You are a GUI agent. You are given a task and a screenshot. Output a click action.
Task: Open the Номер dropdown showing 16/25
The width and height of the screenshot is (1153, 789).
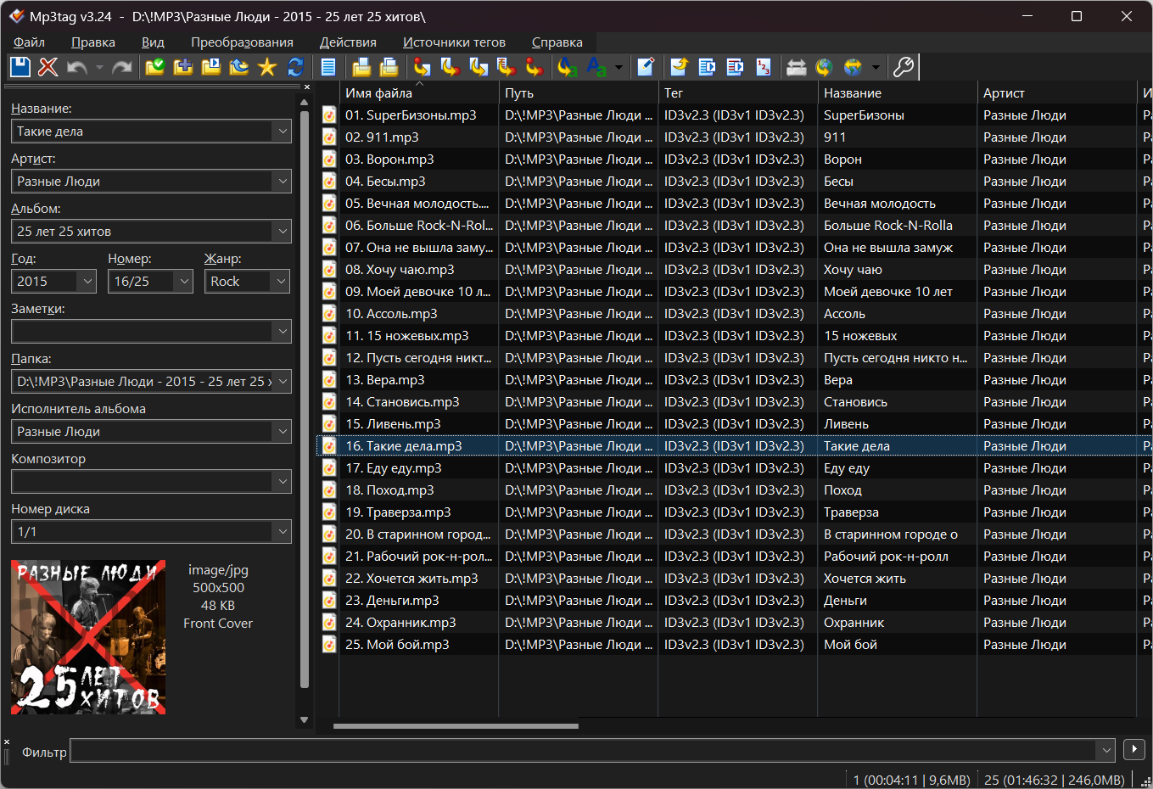pyautogui.click(x=184, y=281)
